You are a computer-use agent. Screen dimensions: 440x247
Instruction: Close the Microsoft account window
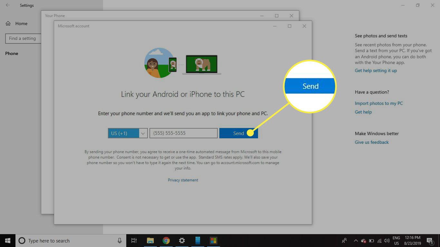point(304,26)
